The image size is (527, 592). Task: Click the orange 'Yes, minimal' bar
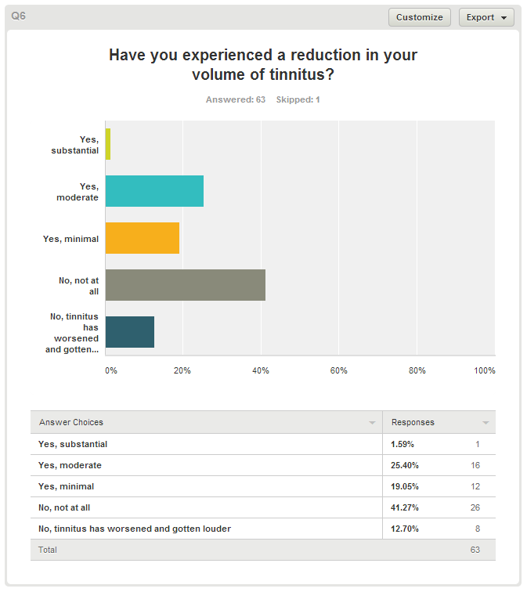pyautogui.click(x=142, y=238)
